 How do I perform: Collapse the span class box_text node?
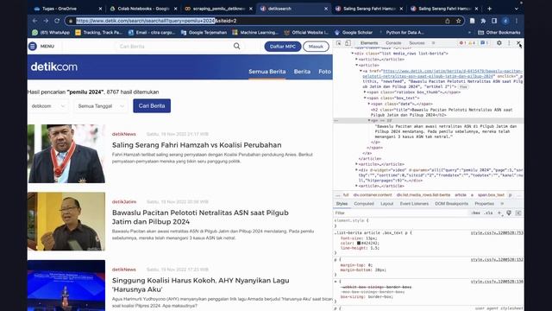click(365, 98)
